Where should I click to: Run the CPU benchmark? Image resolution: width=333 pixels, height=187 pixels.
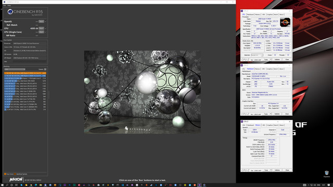pos(42,28)
